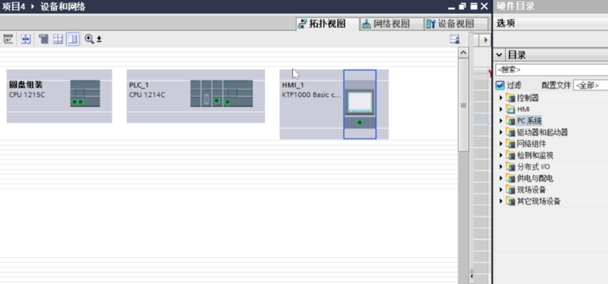
Task: Click the zoom magnifier icon
Action: pyautogui.click(x=89, y=39)
